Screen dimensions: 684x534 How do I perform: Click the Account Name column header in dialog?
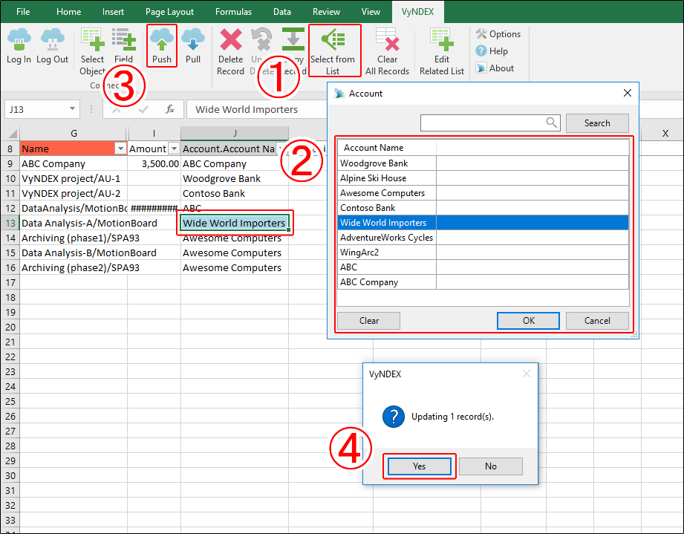387,148
